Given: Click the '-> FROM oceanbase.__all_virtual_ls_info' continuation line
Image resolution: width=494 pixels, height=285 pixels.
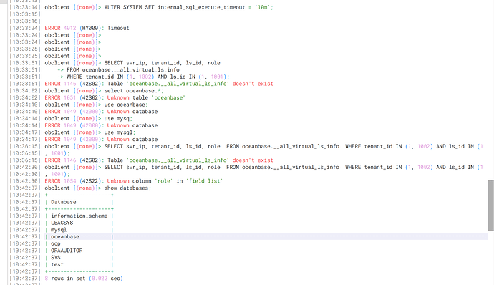Looking at the screenshot, I should [x=118, y=69].
